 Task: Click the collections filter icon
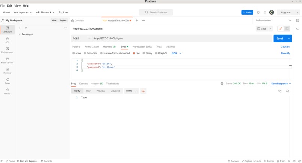pyautogui.click(x=26, y=28)
